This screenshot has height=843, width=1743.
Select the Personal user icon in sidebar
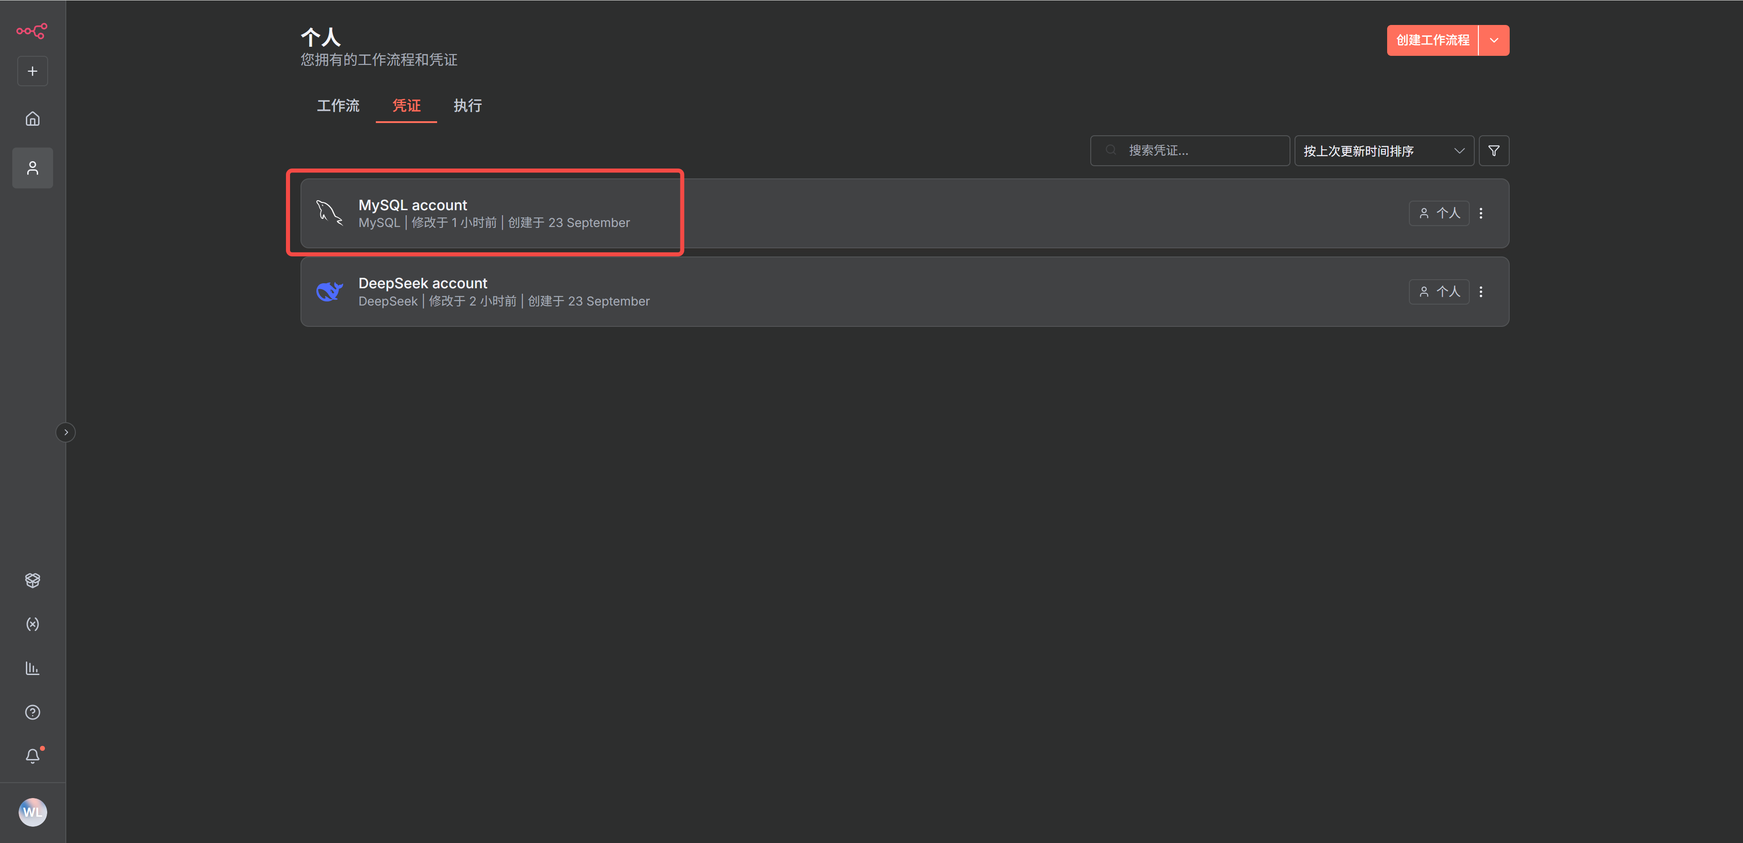33,168
